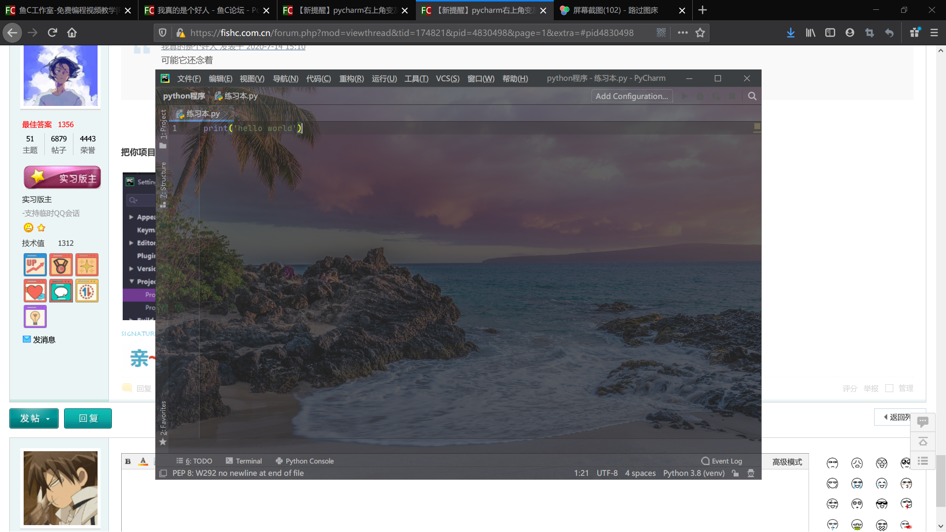Show the QR code for this page
946x532 pixels.
661,33
